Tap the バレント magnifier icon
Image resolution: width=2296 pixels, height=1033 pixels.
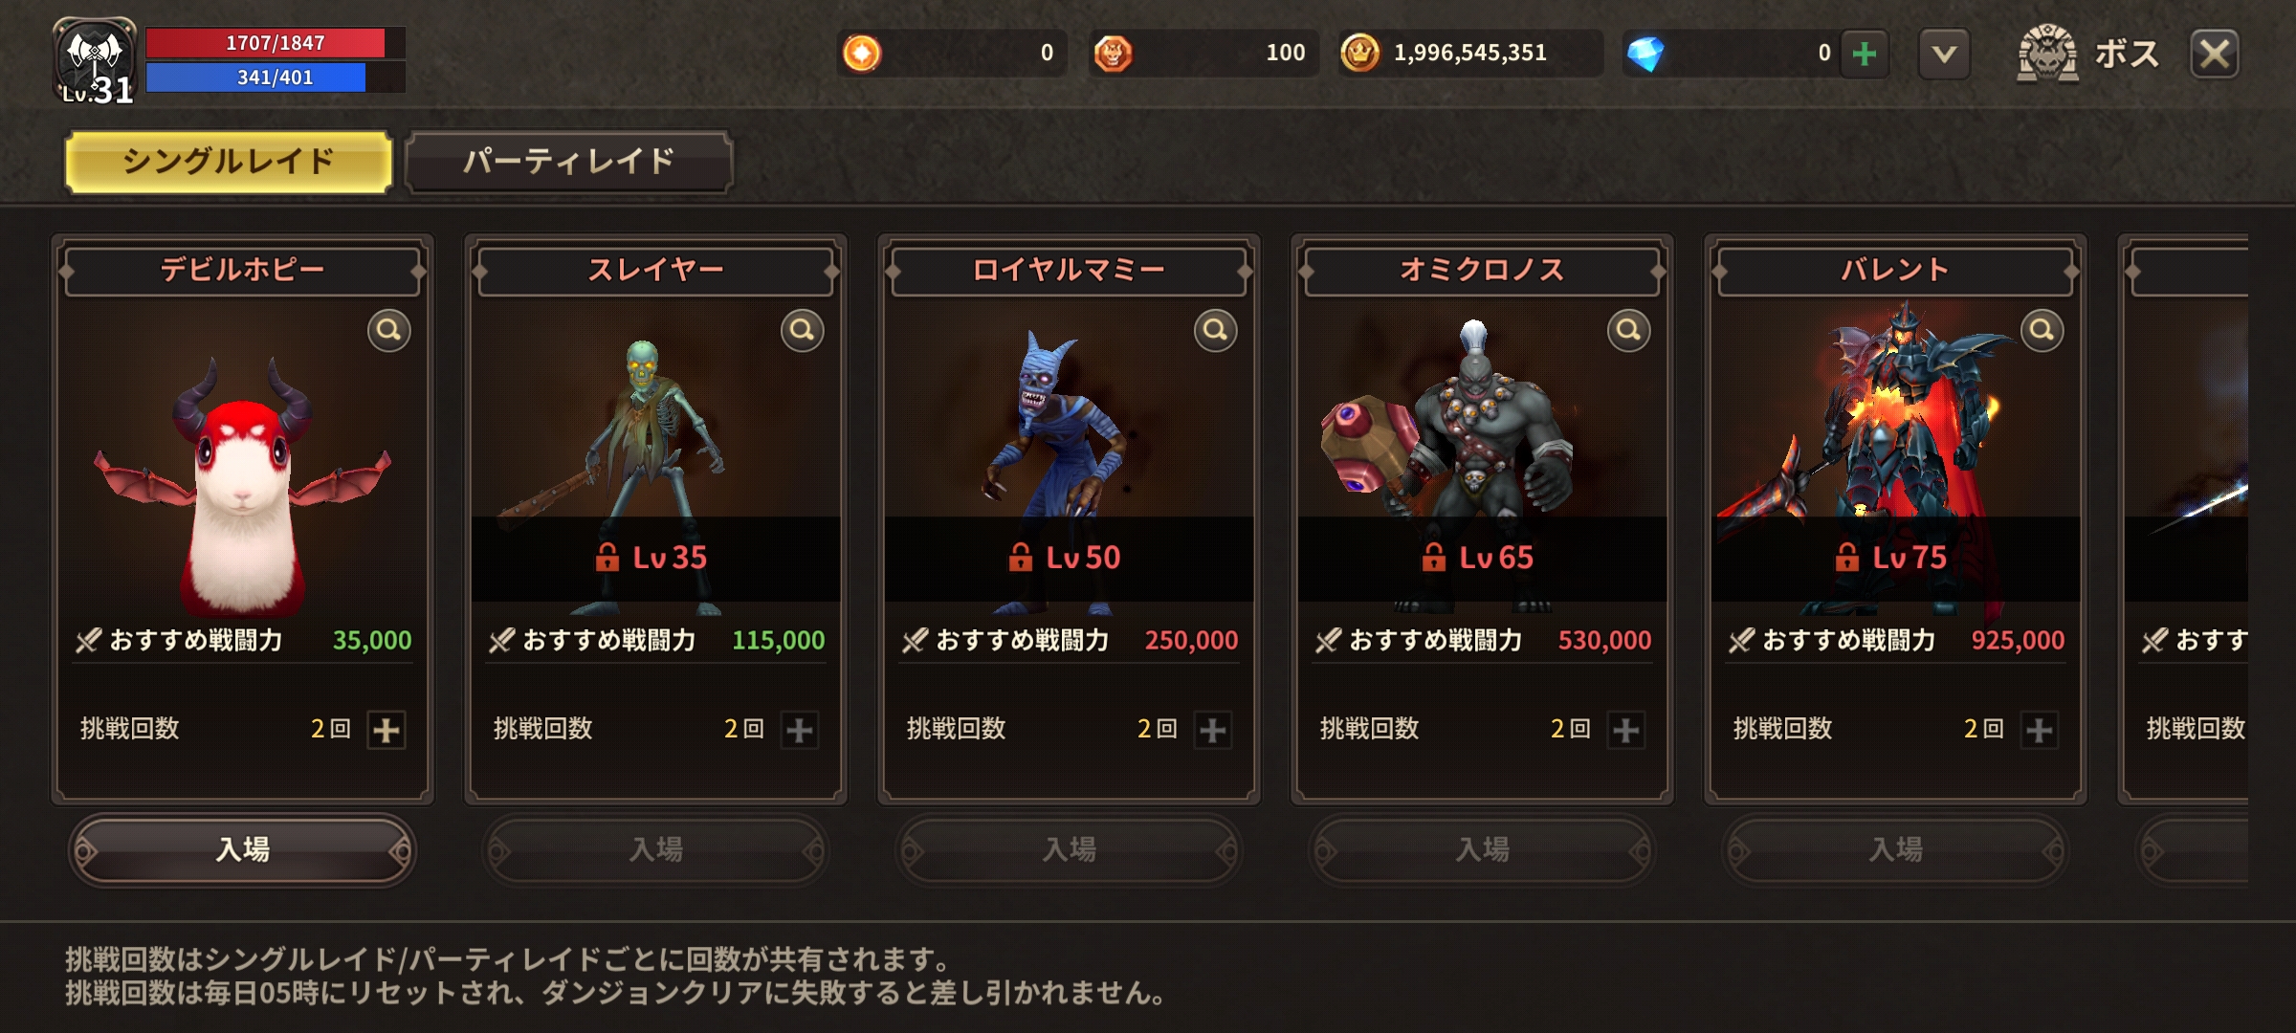tap(2042, 331)
